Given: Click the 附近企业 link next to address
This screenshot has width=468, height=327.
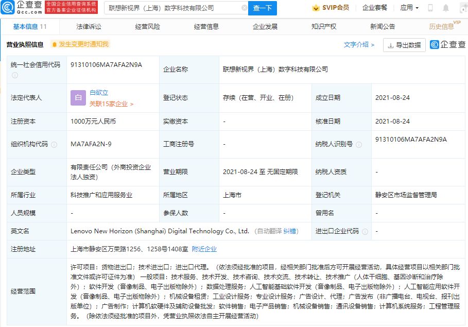Looking at the screenshot, I should click(204, 249).
